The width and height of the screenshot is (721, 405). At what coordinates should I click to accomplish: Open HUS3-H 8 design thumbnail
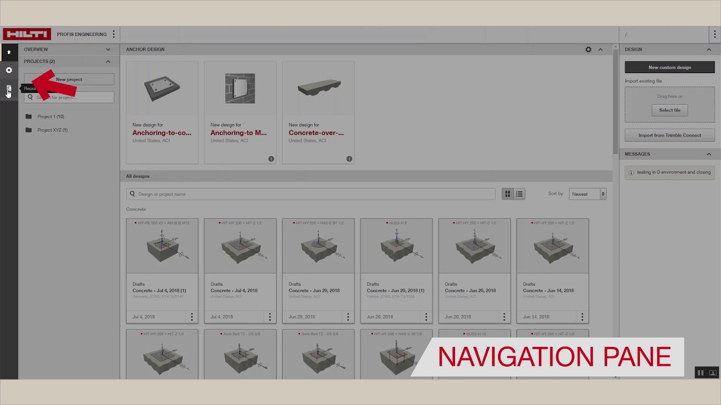click(x=397, y=246)
